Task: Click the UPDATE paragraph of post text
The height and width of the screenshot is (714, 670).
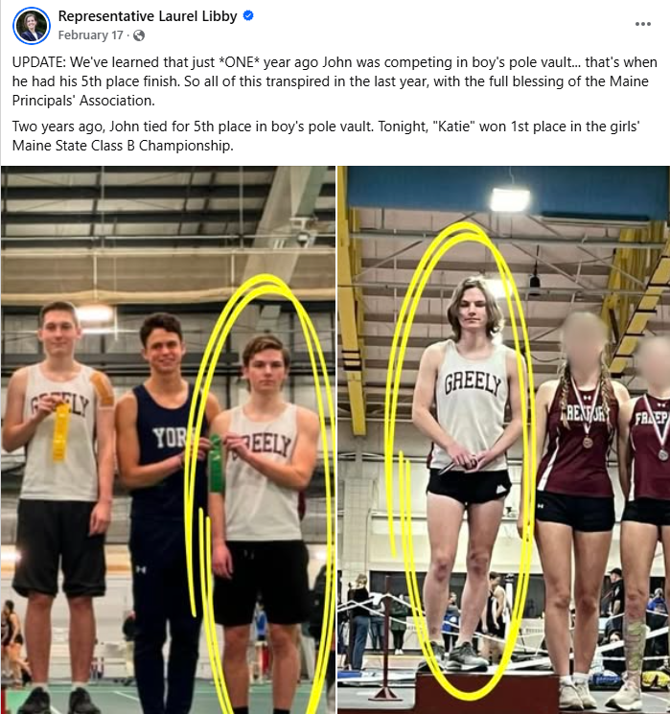Action: coord(335,81)
